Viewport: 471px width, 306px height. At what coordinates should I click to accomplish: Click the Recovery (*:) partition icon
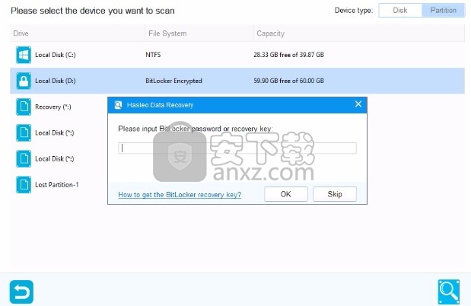(x=24, y=107)
